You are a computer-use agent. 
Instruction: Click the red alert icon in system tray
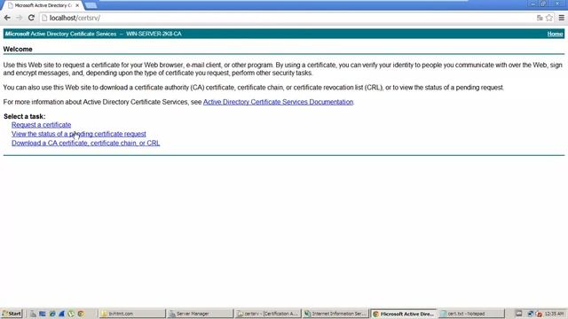[539, 314]
